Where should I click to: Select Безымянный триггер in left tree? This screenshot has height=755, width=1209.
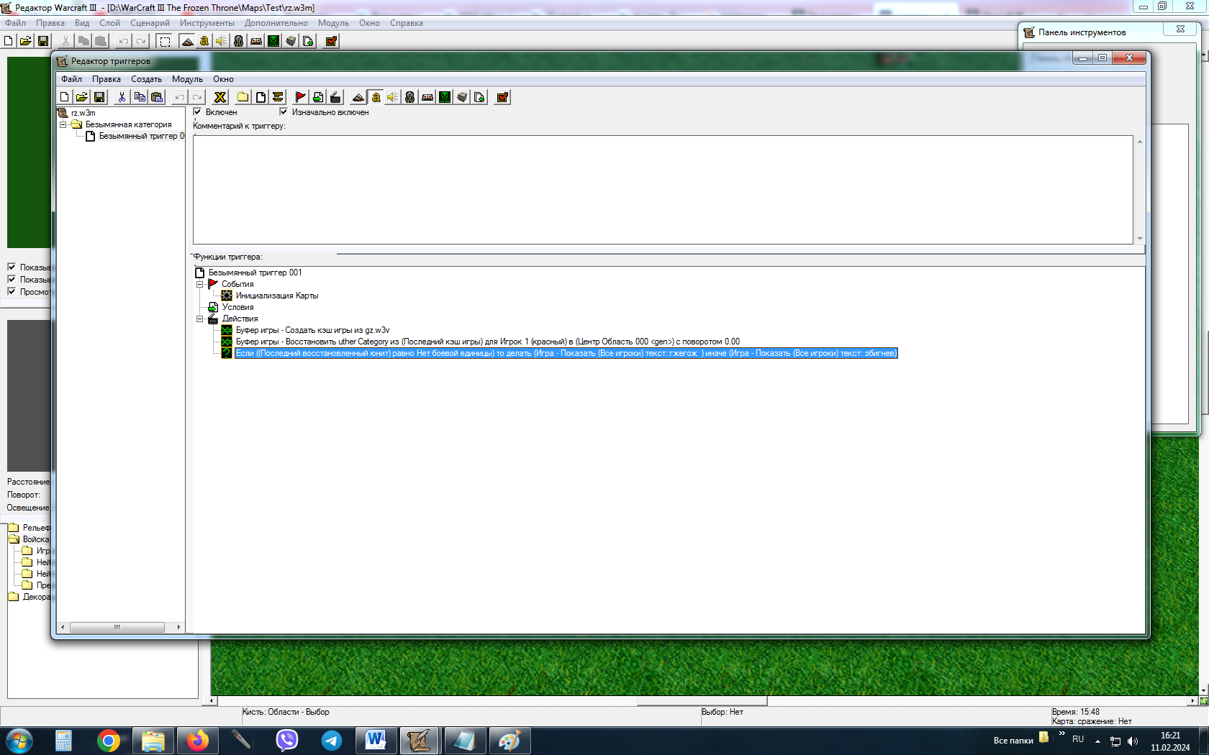tap(142, 136)
